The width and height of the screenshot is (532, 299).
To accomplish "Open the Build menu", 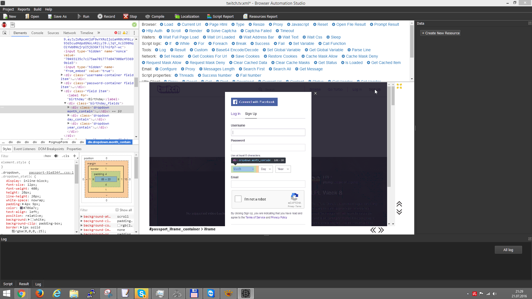I will click(37, 9).
